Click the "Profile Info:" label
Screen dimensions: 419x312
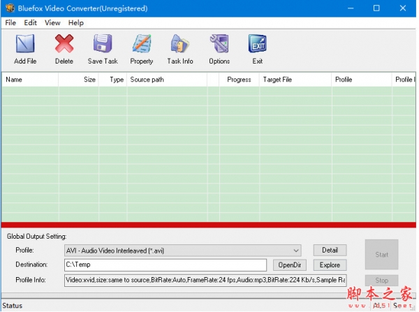pos(31,280)
